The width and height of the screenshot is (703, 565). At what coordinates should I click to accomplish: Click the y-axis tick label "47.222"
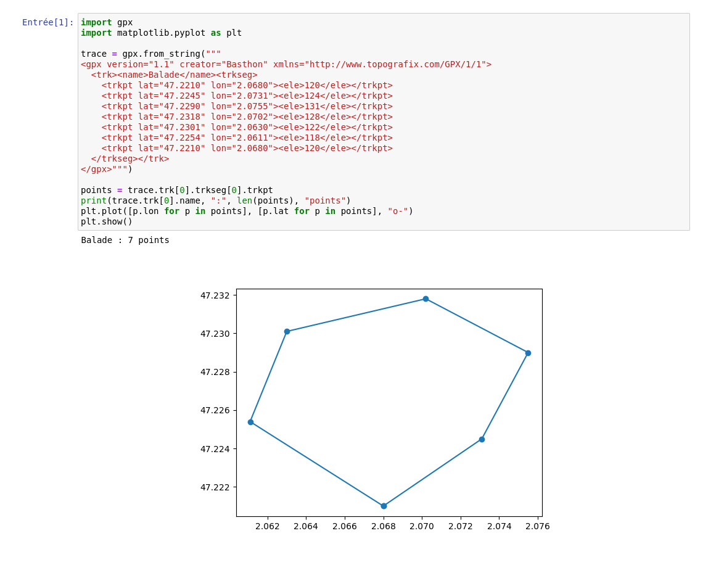pyautogui.click(x=215, y=487)
